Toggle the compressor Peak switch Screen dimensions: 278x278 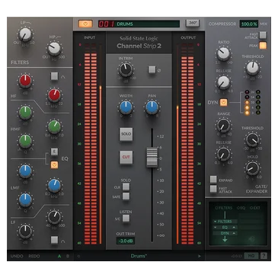click(x=263, y=46)
